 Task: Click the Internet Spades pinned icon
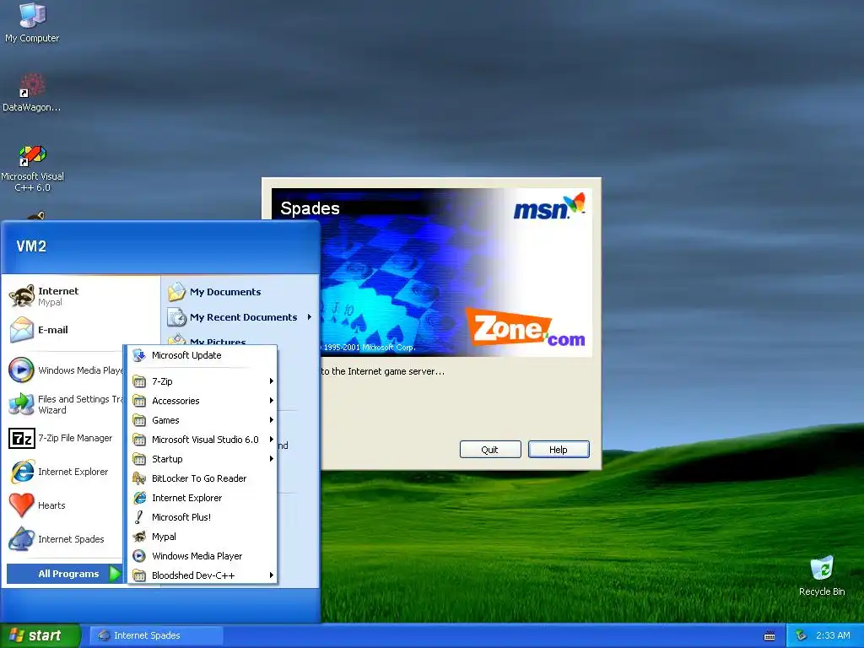coord(21,539)
